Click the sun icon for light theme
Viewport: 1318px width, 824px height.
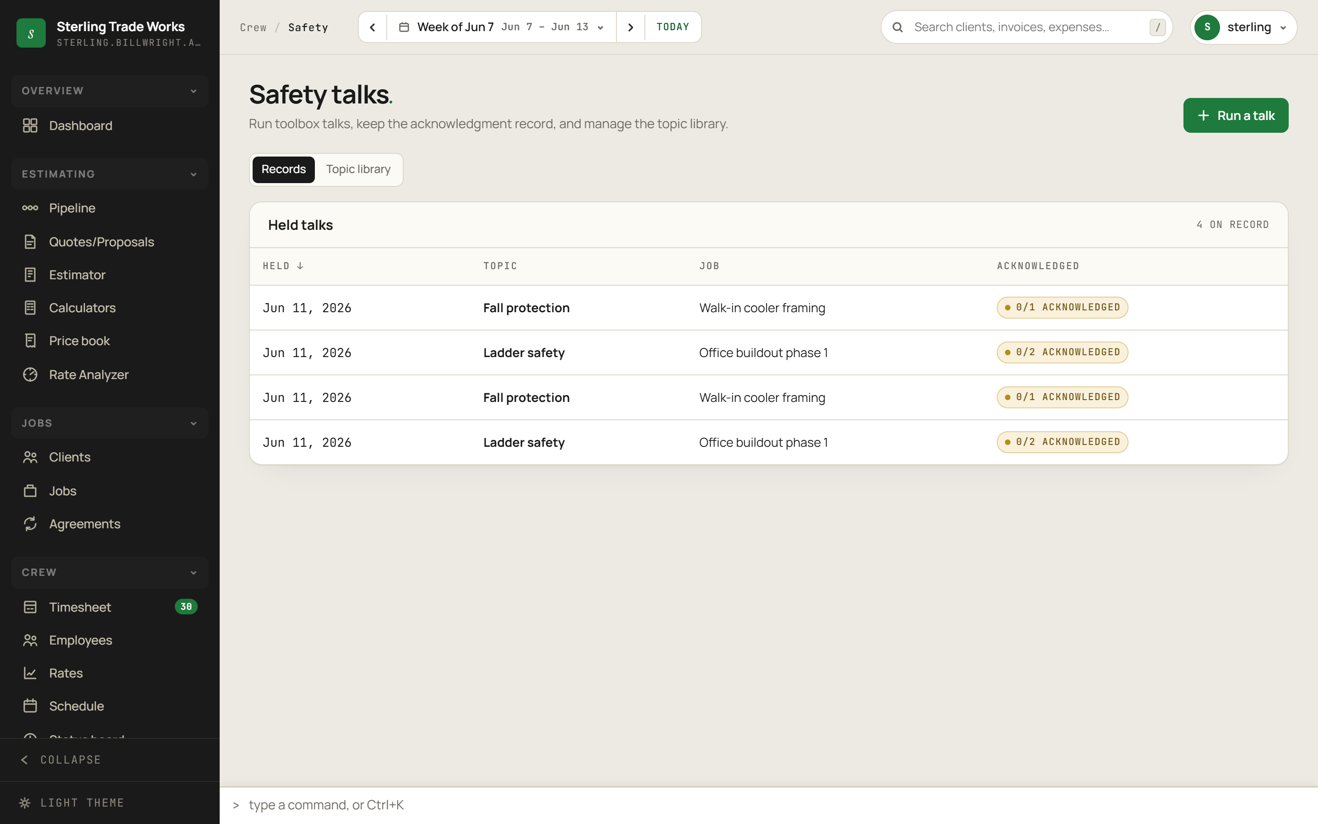click(x=25, y=802)
